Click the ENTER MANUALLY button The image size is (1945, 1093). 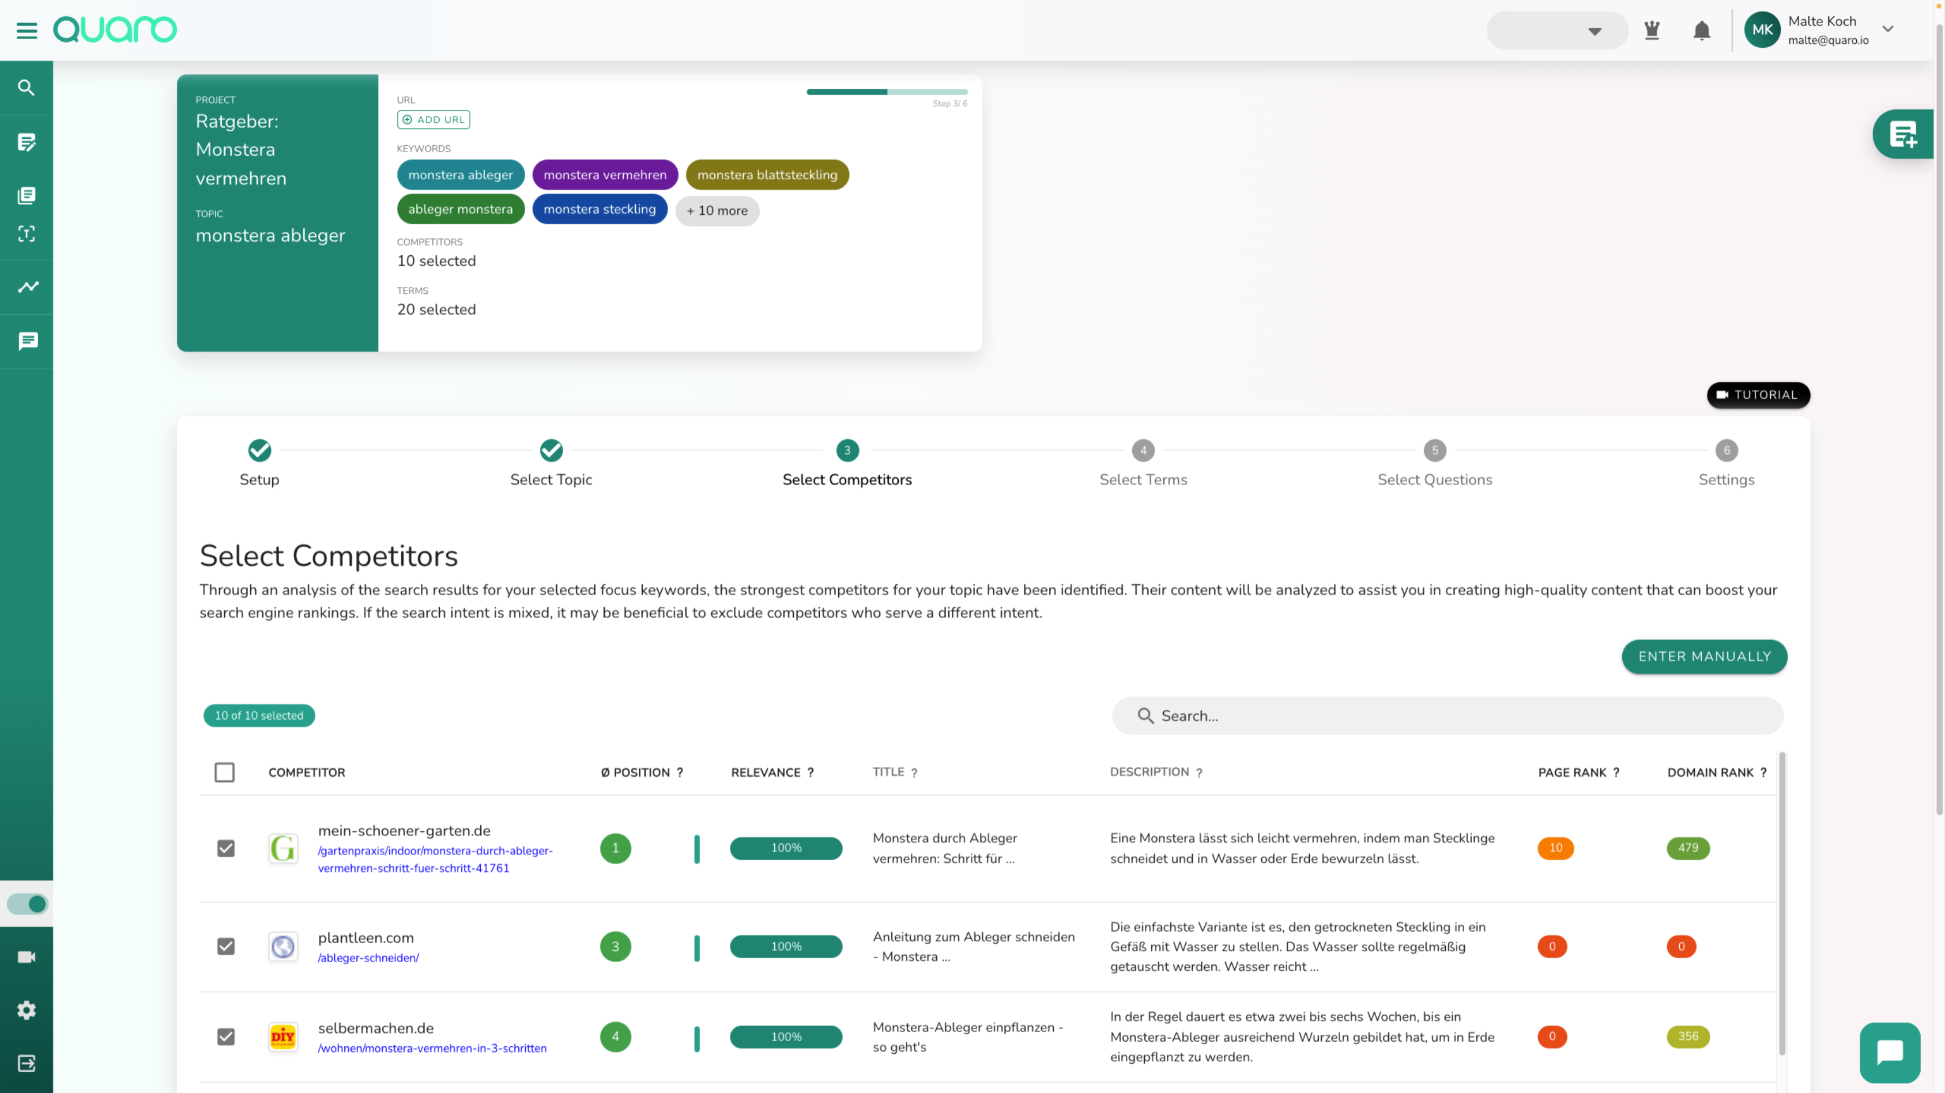pos(1703,657)
